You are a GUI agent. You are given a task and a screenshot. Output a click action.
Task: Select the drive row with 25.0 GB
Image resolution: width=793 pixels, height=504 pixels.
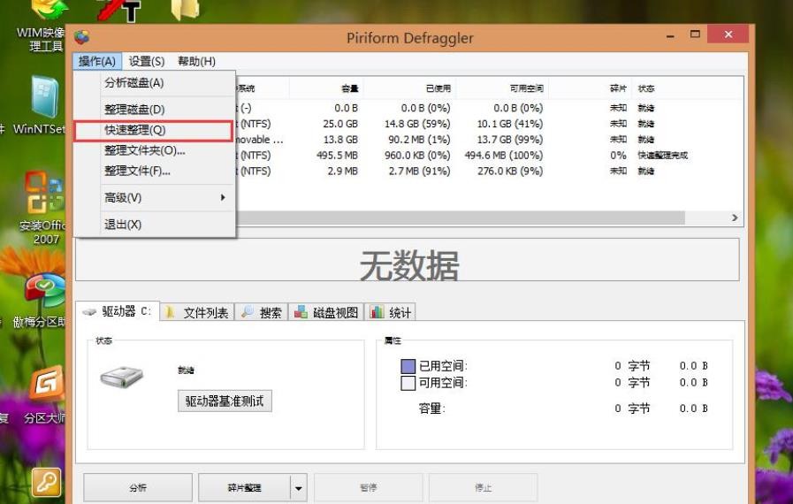489,124
